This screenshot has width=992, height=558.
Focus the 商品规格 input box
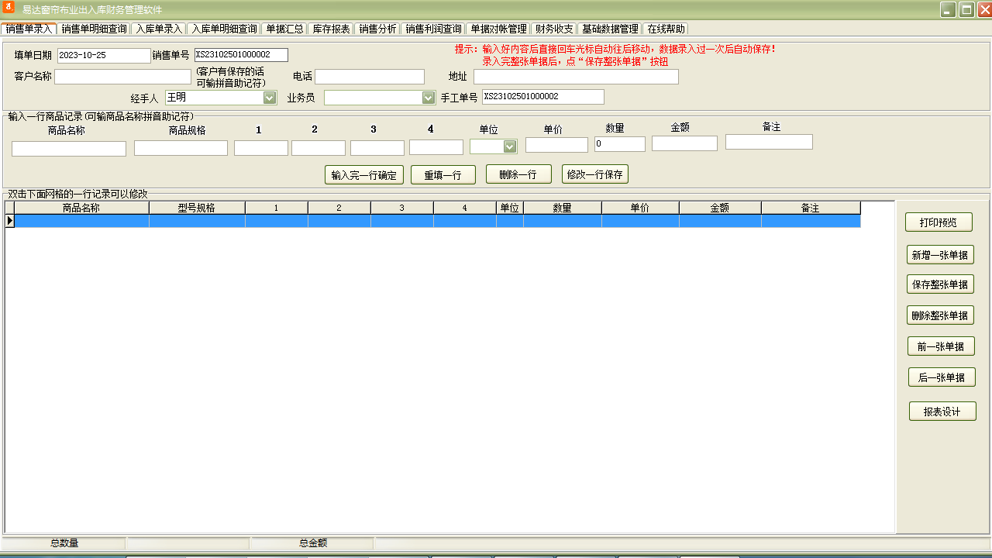pos(181,148)
